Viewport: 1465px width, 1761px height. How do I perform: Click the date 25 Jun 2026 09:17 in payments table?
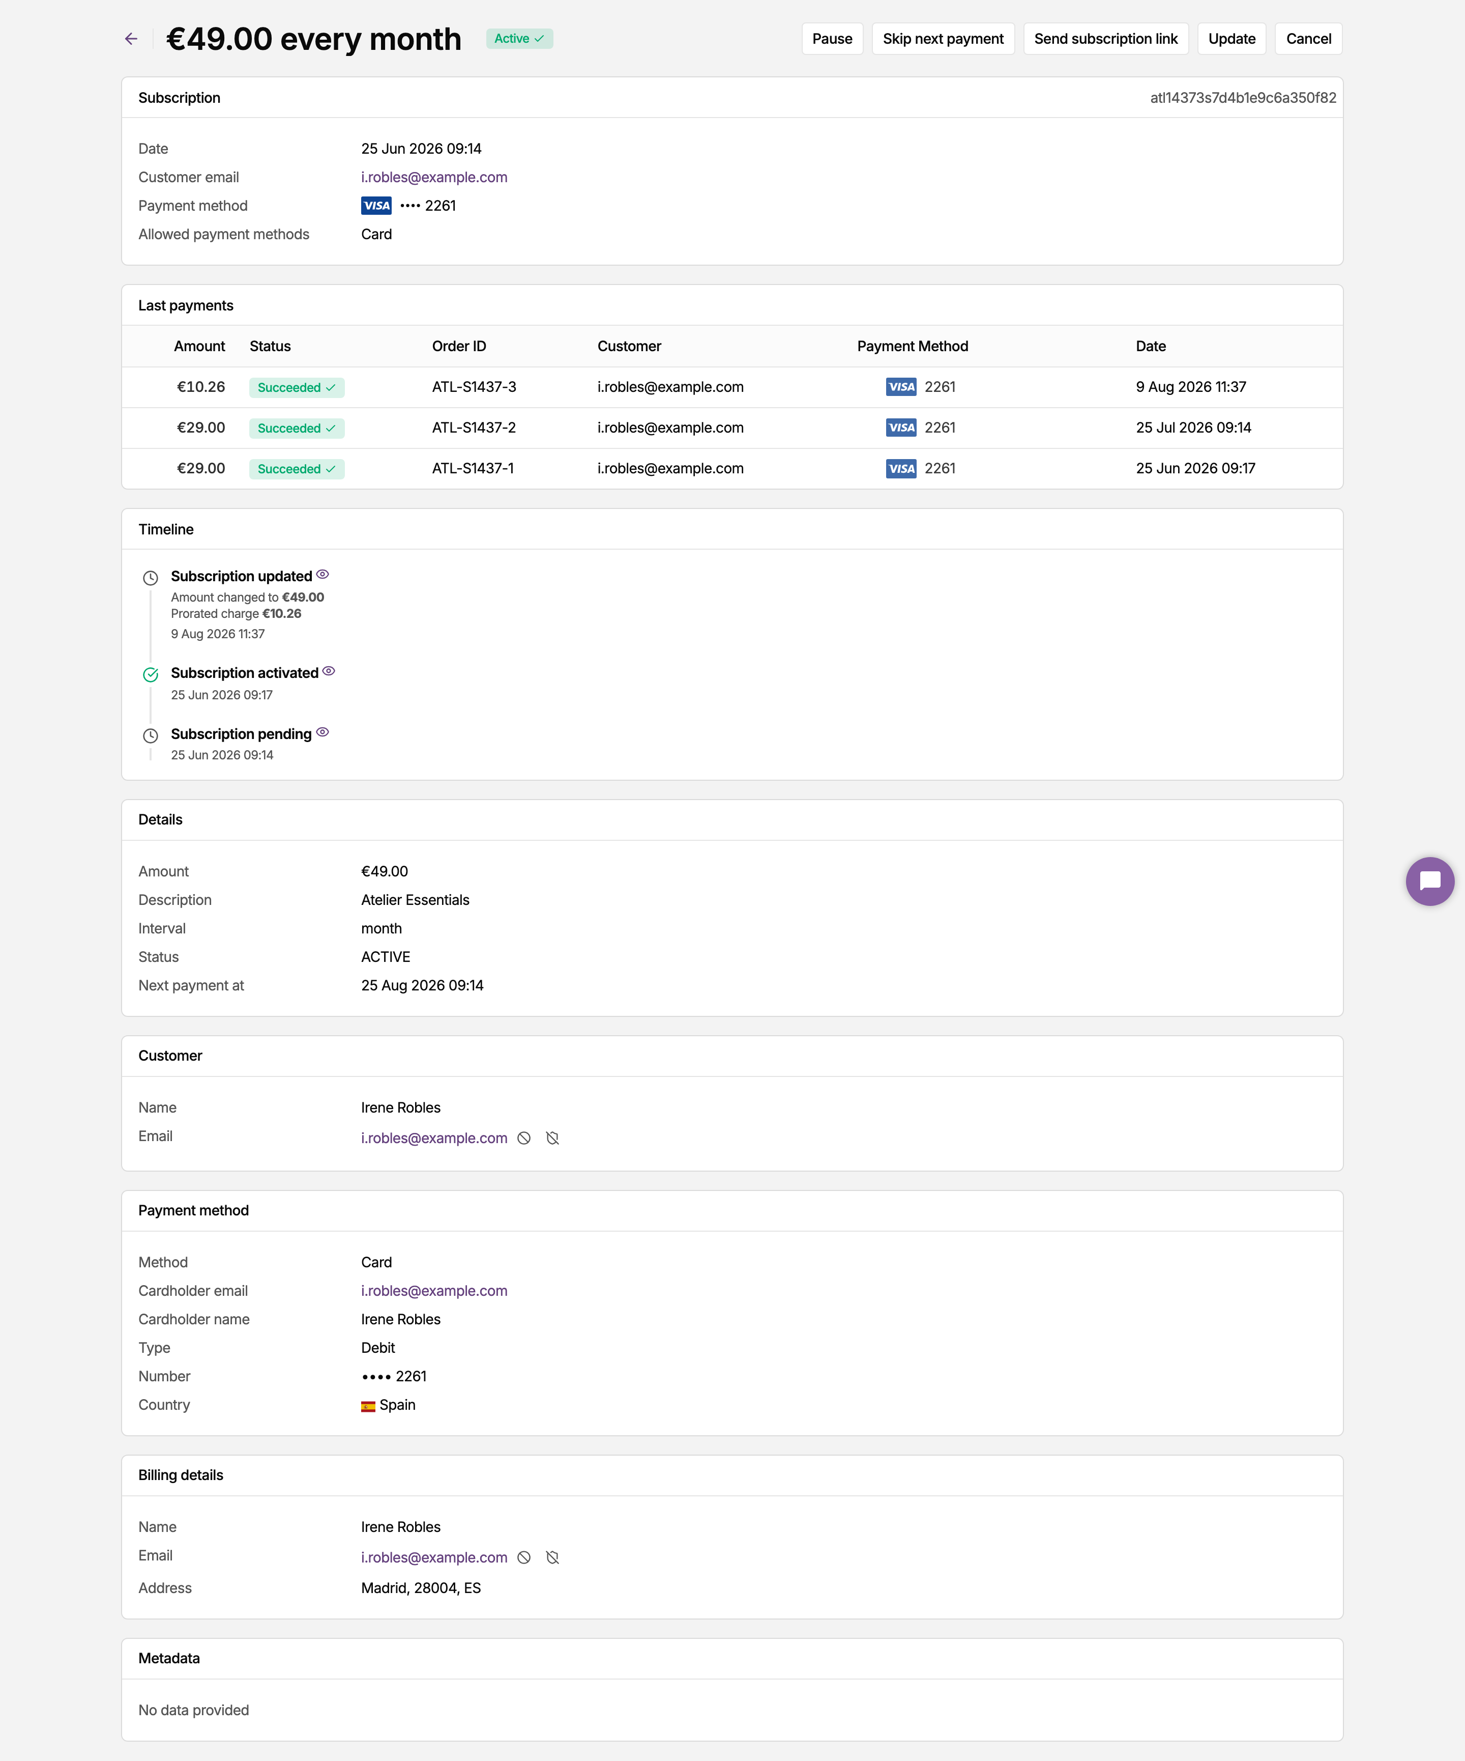tap(1196, 468)
